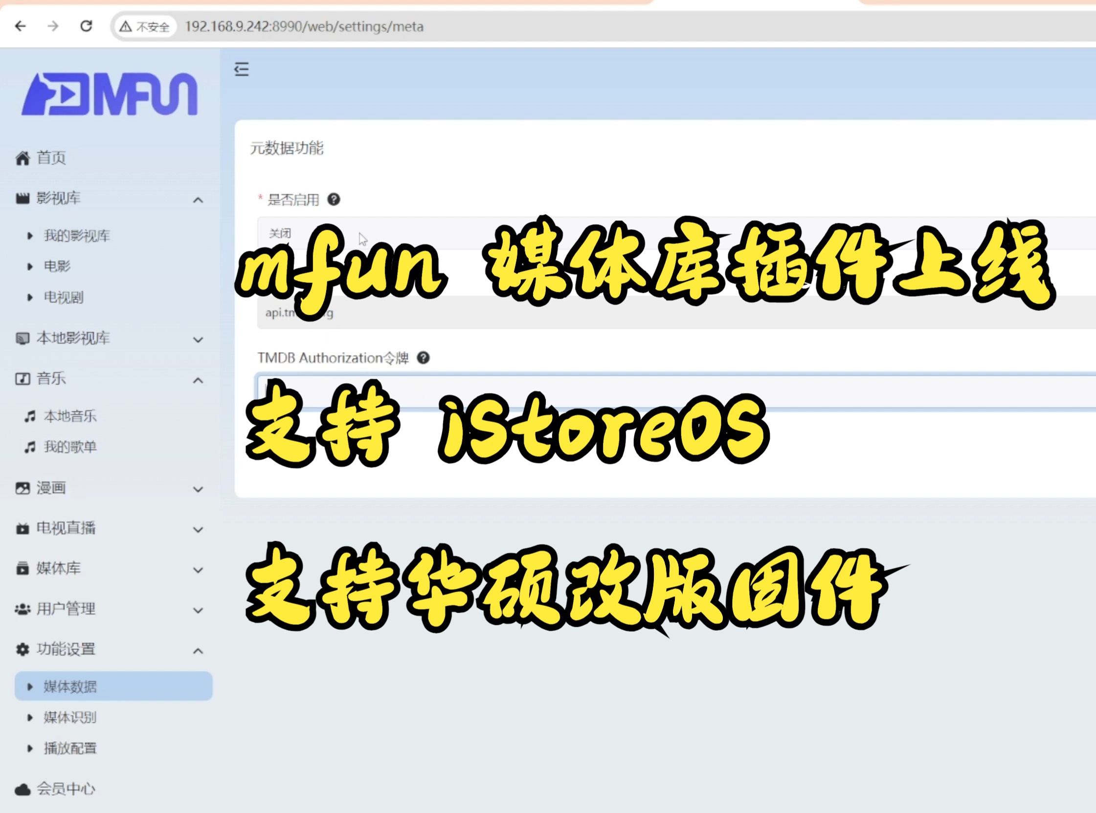Click the browser forward arrow
Viewport: 1096px width, 813px height.
tap(53, 26)
